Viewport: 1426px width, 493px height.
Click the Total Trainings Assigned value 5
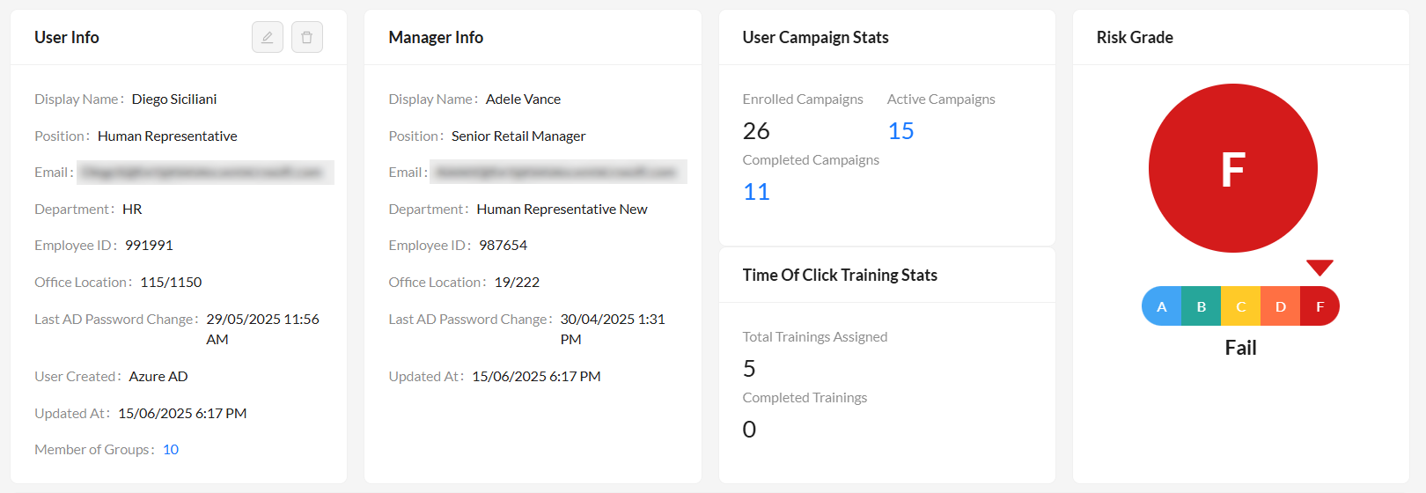point(749,368)
